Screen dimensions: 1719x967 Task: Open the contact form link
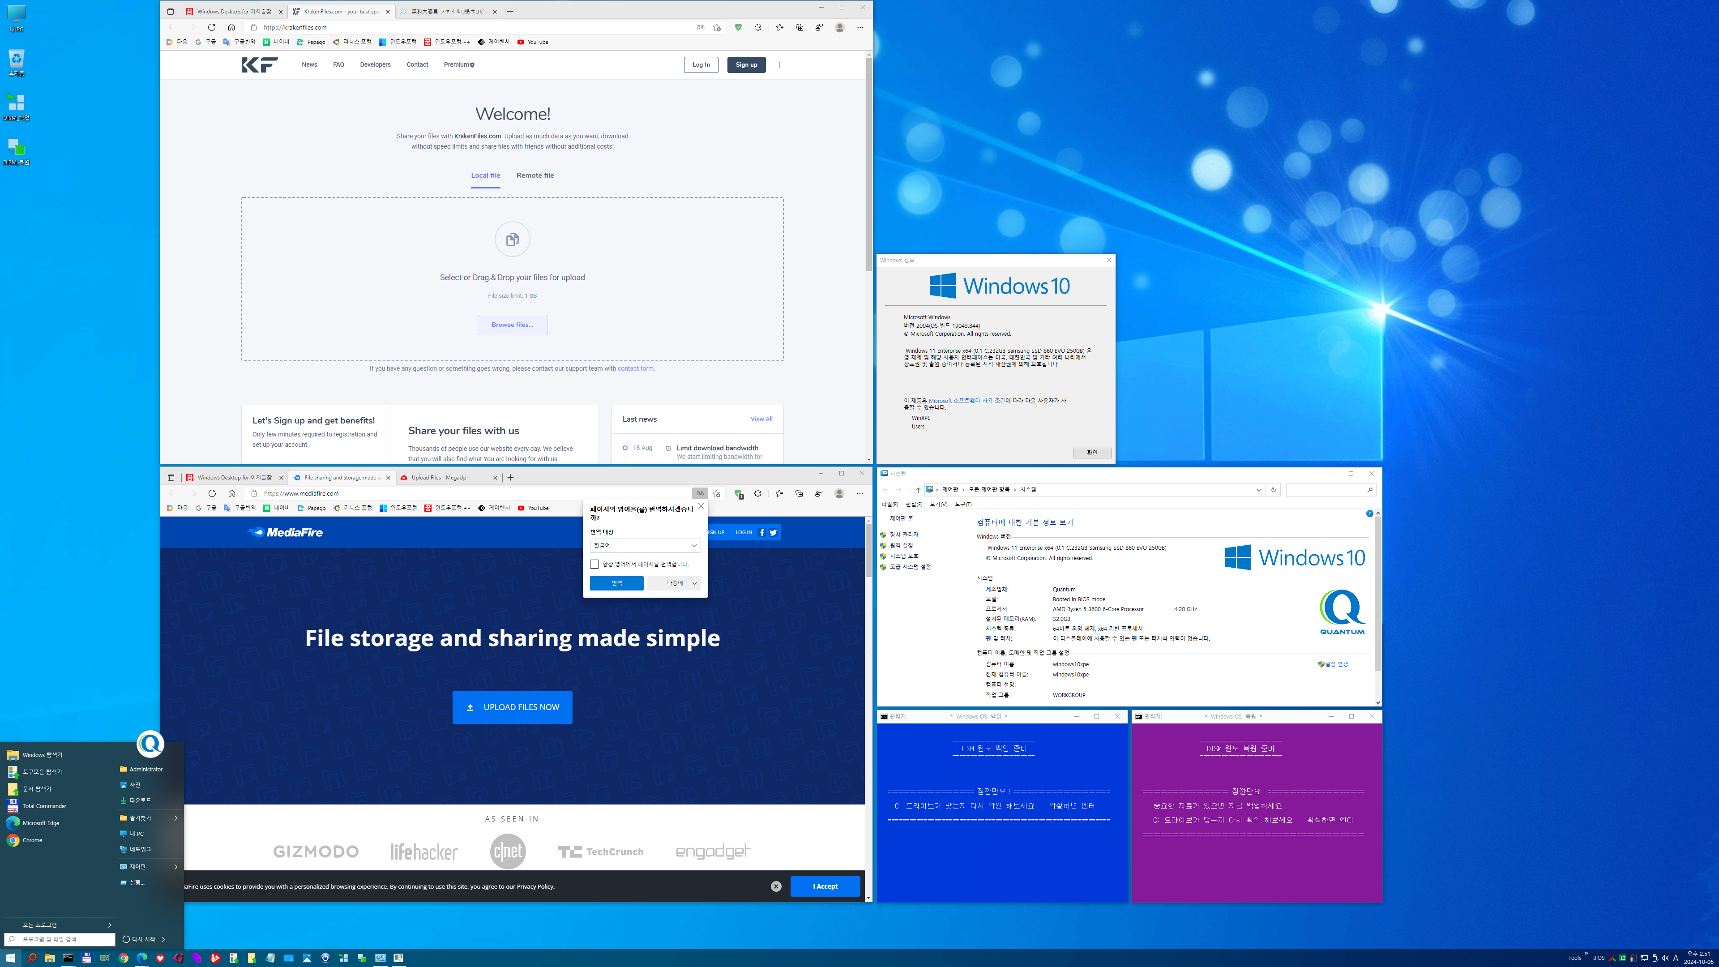click(635, 368)
